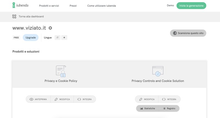Open site settings gear next to www.viziato.it
This screenshot has height=118, width=220.
click(x=50, y=28)
